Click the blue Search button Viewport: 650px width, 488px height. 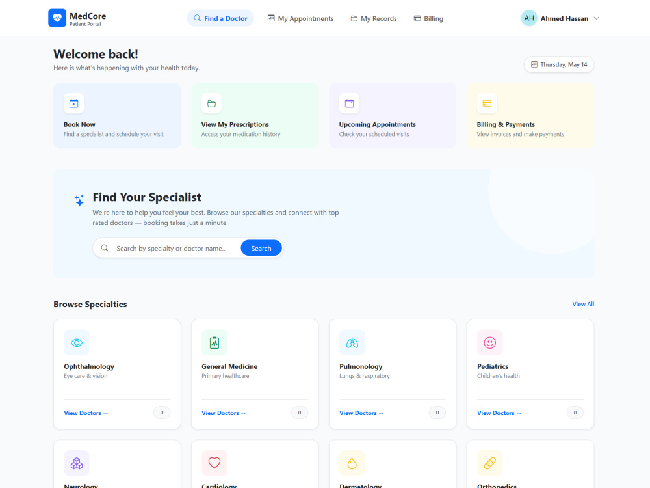click(261, 248)
